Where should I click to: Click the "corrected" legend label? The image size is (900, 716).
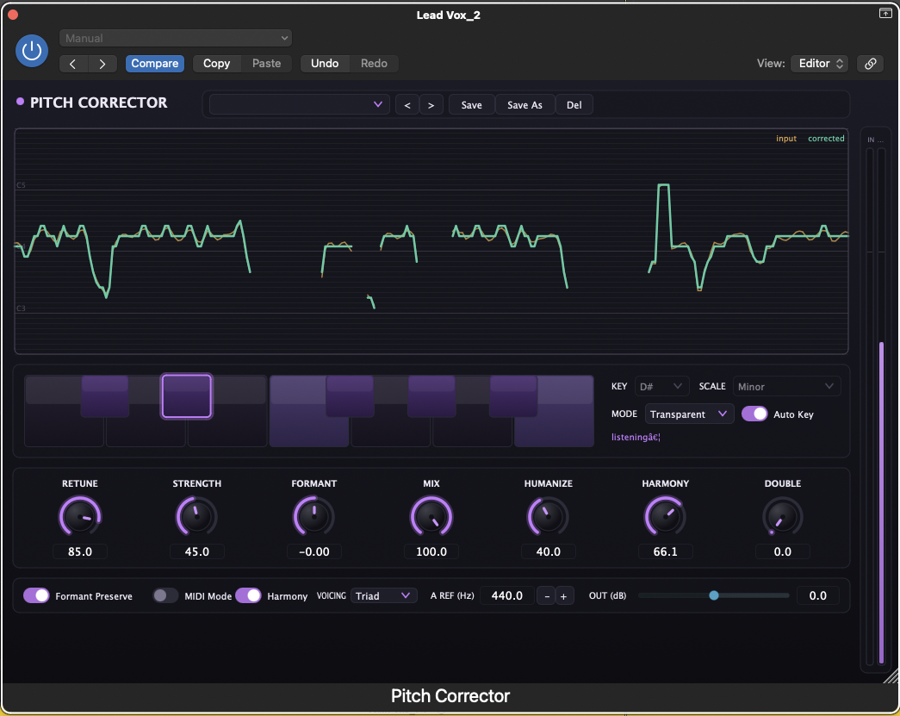(x=826, y=139)
